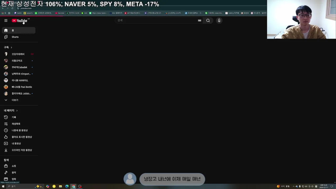This screenshot has width=336, height=189.
Task: Go to 홈 in the sidebar
Action: (19, 30)
